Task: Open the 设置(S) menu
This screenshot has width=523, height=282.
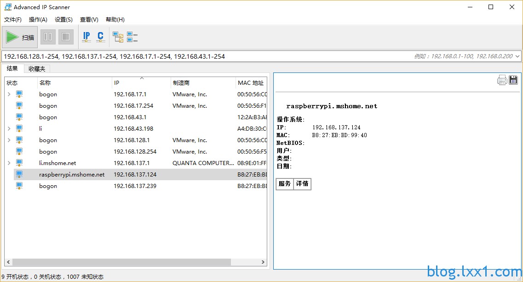Action: coord(63,20)
